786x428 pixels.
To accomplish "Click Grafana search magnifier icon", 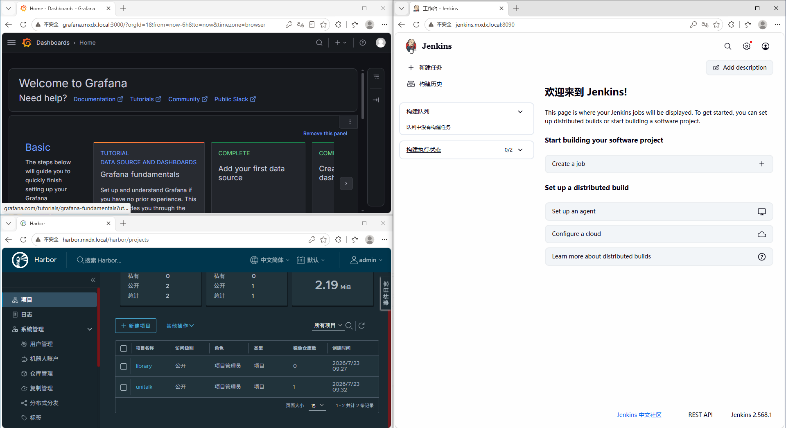I will (x=319, y=43).
